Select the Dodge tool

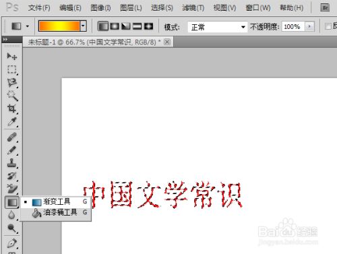click(12, 228)
